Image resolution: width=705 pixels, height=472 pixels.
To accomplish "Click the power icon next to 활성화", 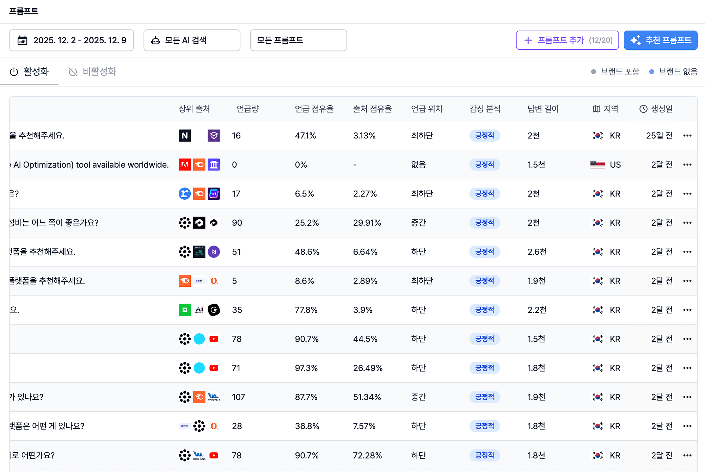I will click(x=13, y=71).
